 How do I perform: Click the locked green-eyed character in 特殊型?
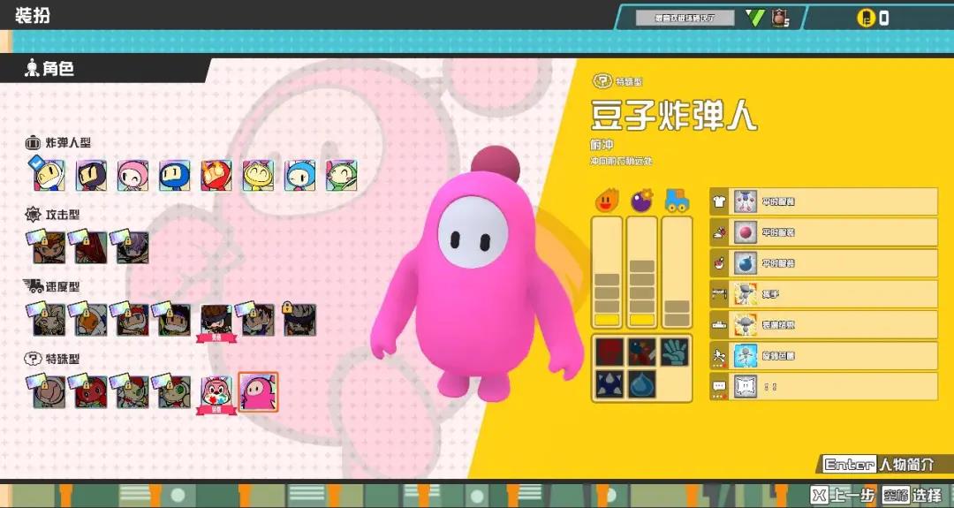175,391
